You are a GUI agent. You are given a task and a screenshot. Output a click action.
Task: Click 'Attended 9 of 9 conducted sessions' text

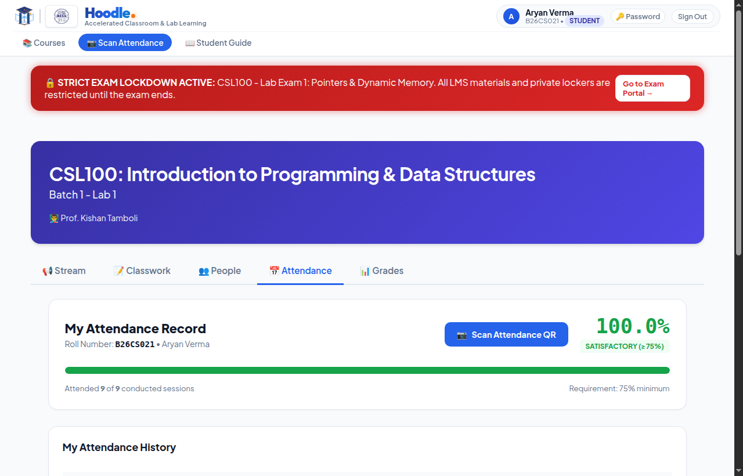[129, 388]
